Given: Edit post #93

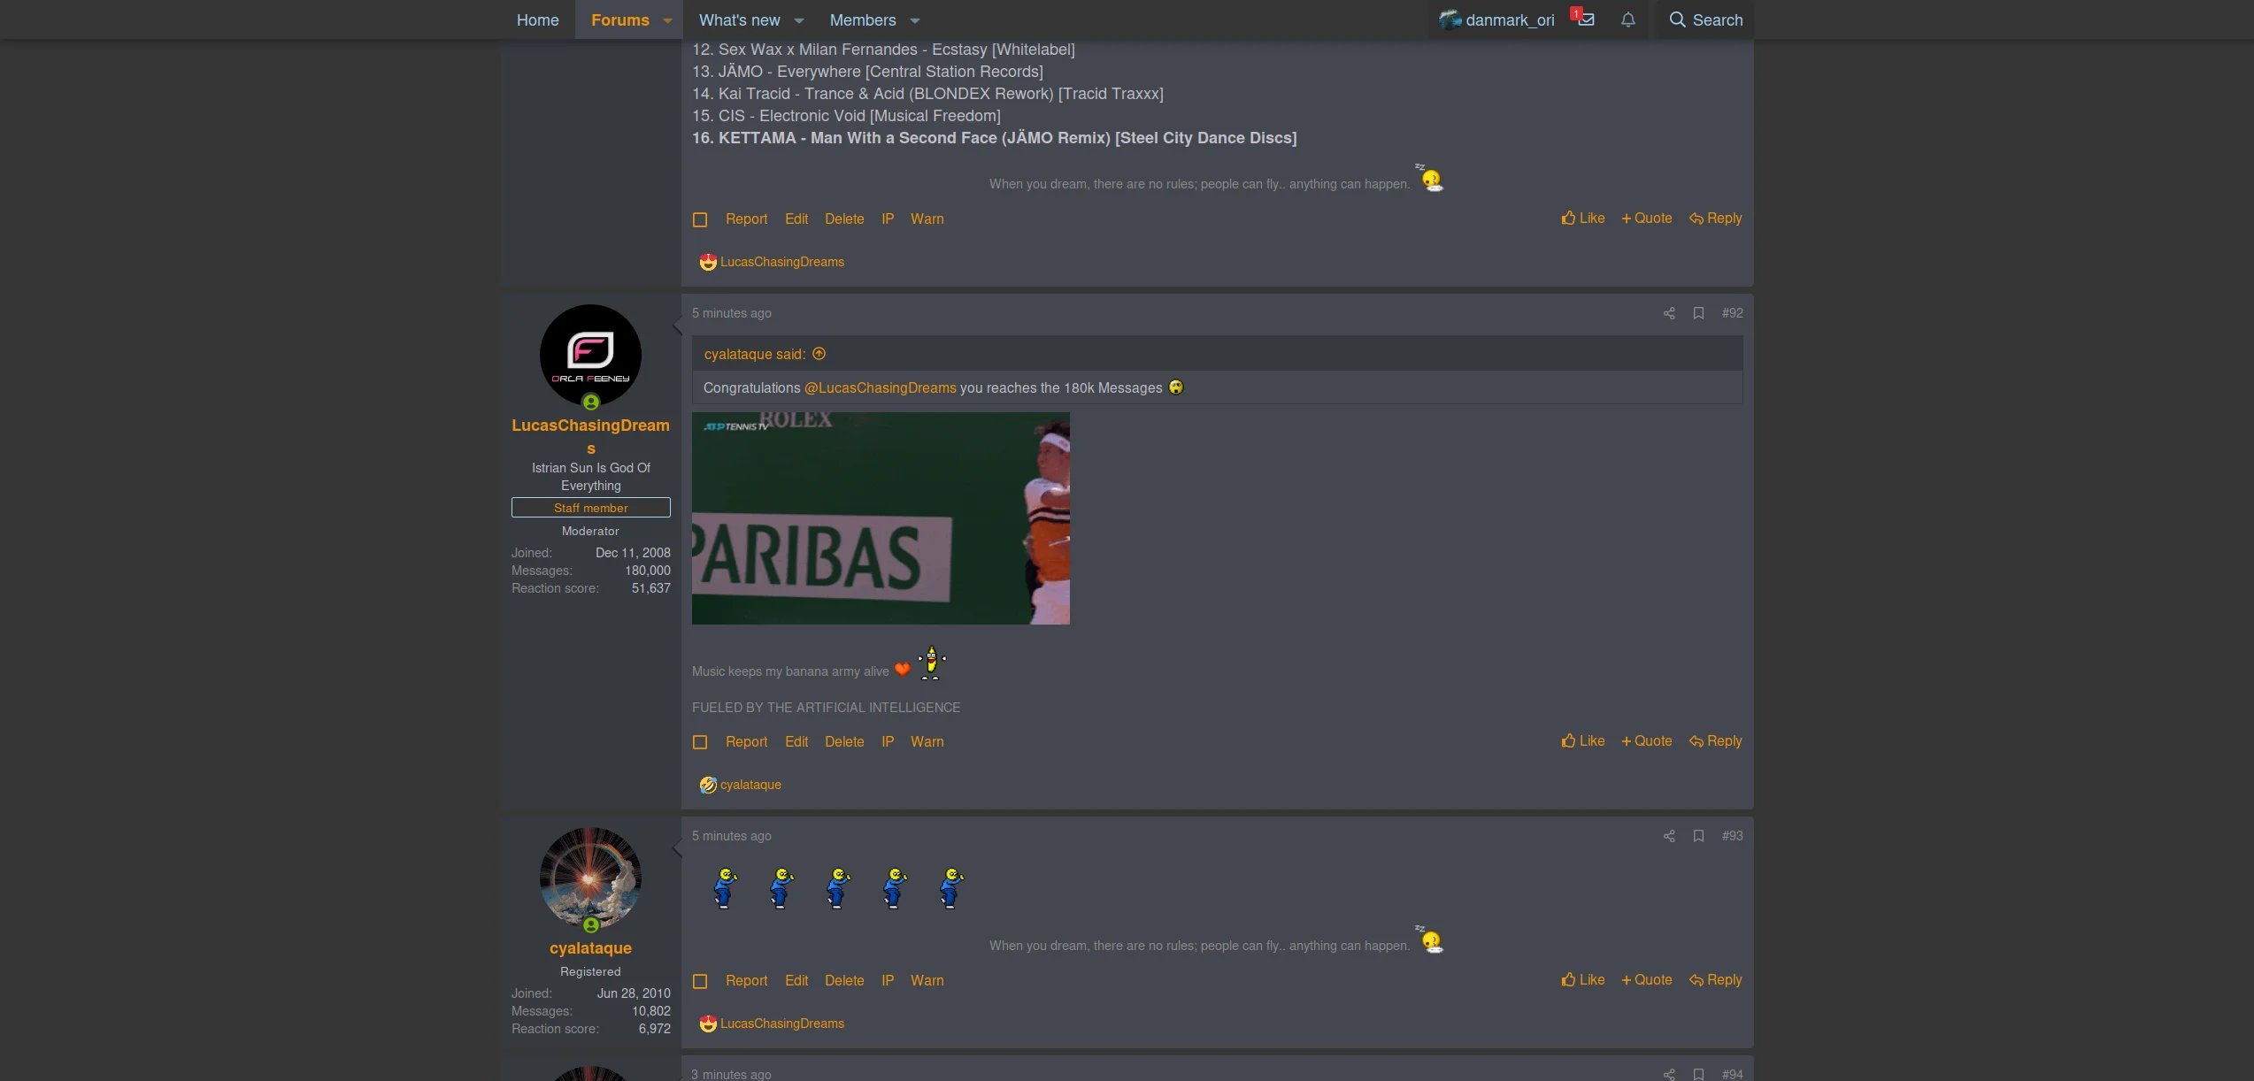Looking at the screenshot, I should point(796,981).
